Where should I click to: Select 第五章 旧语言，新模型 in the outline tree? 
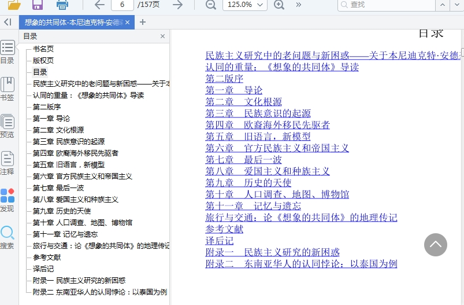click(x=69, y=164)
